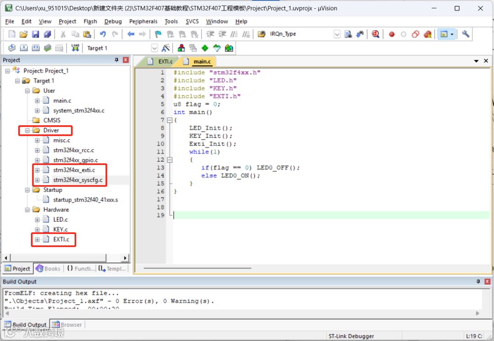Rebuild all target files icon
This screenshot has width=494, height=341.
click(x=36, y=48)
